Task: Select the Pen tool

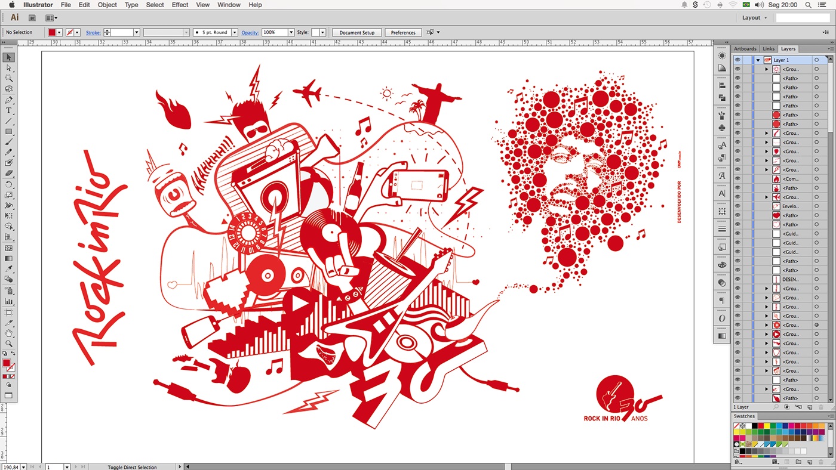Action: click(x=9, y=100)
